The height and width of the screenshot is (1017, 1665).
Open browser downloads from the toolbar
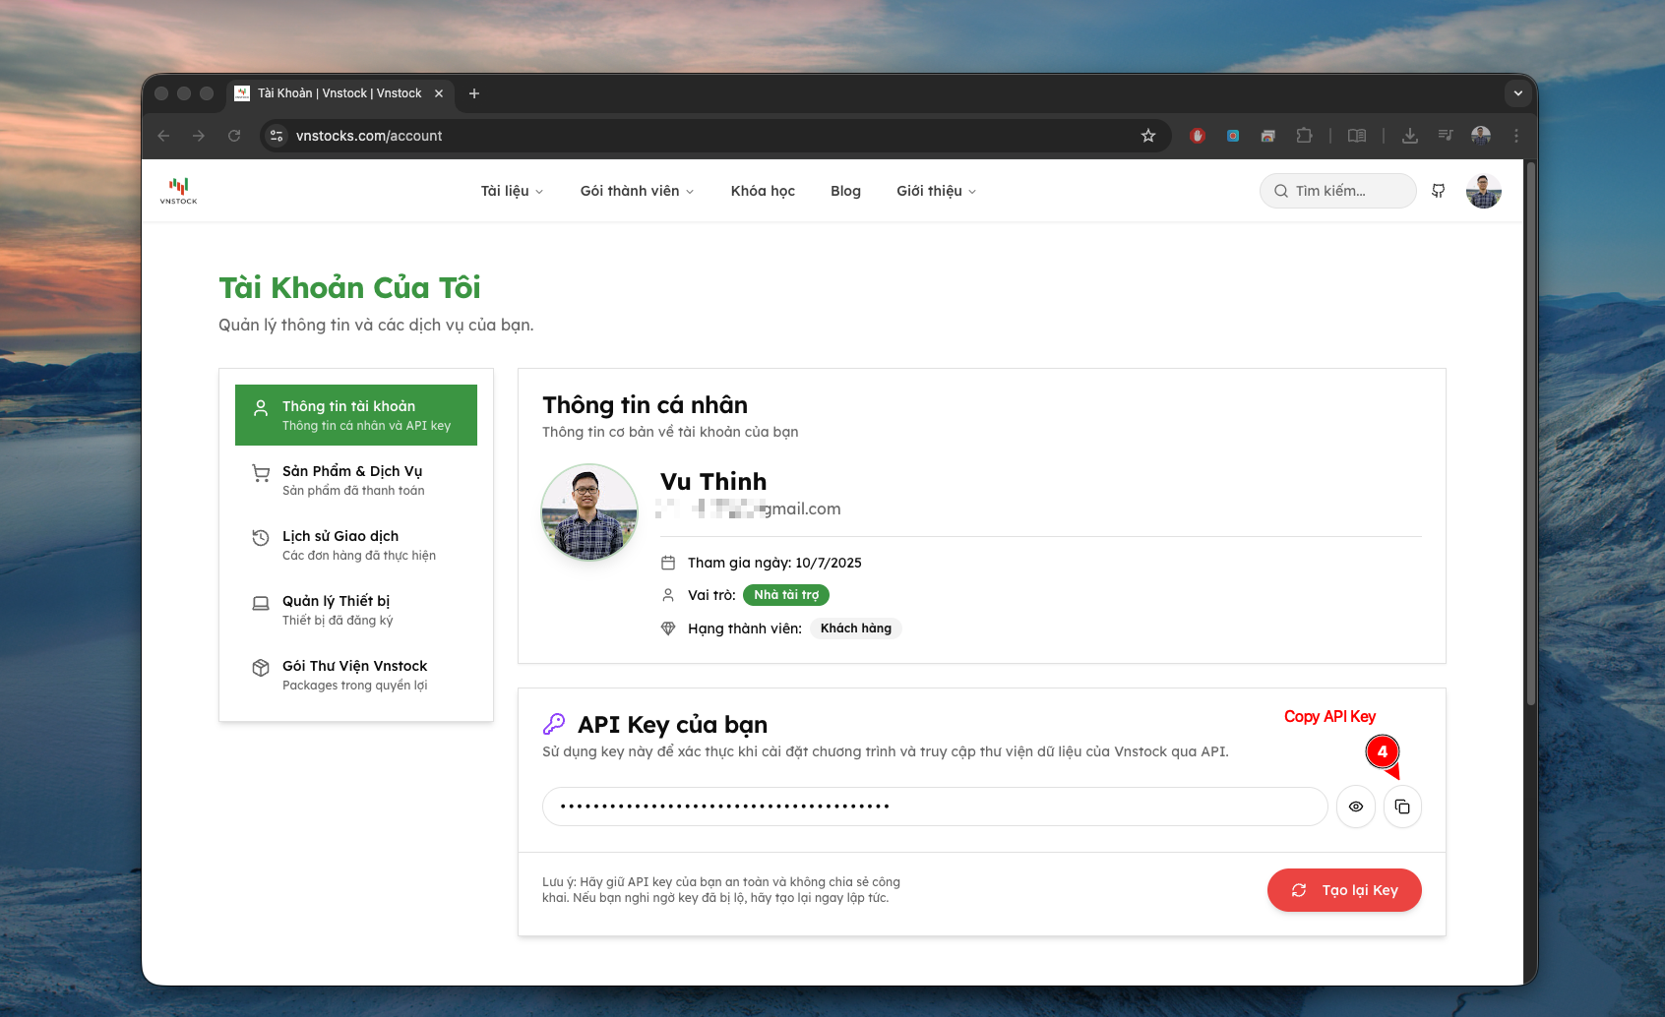[x=1410, y=136]
